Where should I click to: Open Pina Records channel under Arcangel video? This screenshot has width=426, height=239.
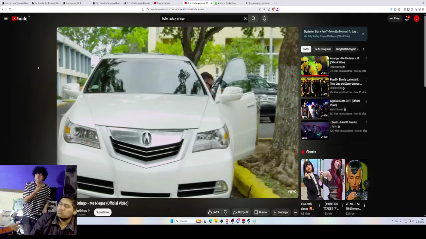[x=336, y=67]
